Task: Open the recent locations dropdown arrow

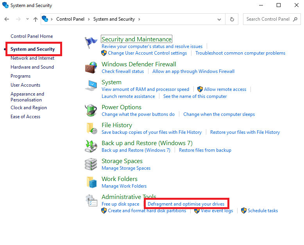Action: pos(27,19)
